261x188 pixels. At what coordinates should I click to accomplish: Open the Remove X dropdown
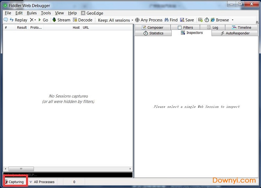click(33, 20)
